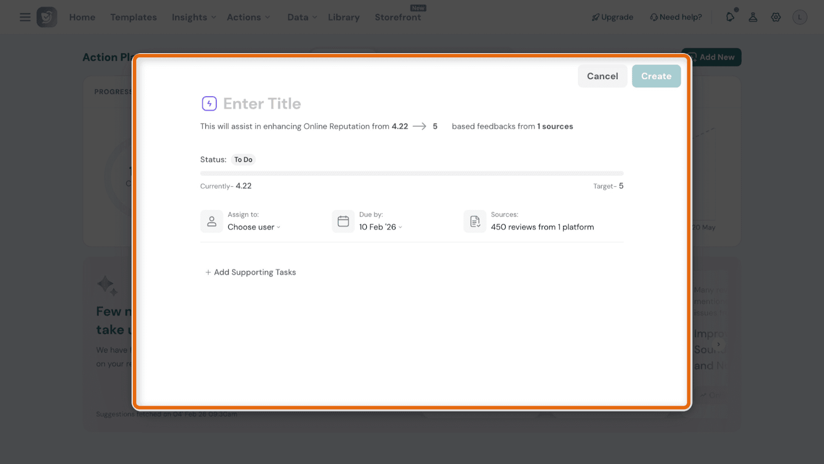The height and width of the screenshot is (464, 824).
Task: Click the calendar icon next to Due by
Action: [343, 221]
